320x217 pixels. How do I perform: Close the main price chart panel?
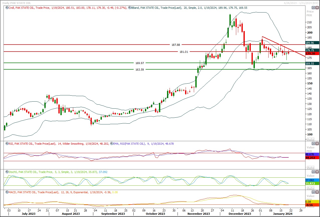(x=317, y=8)
